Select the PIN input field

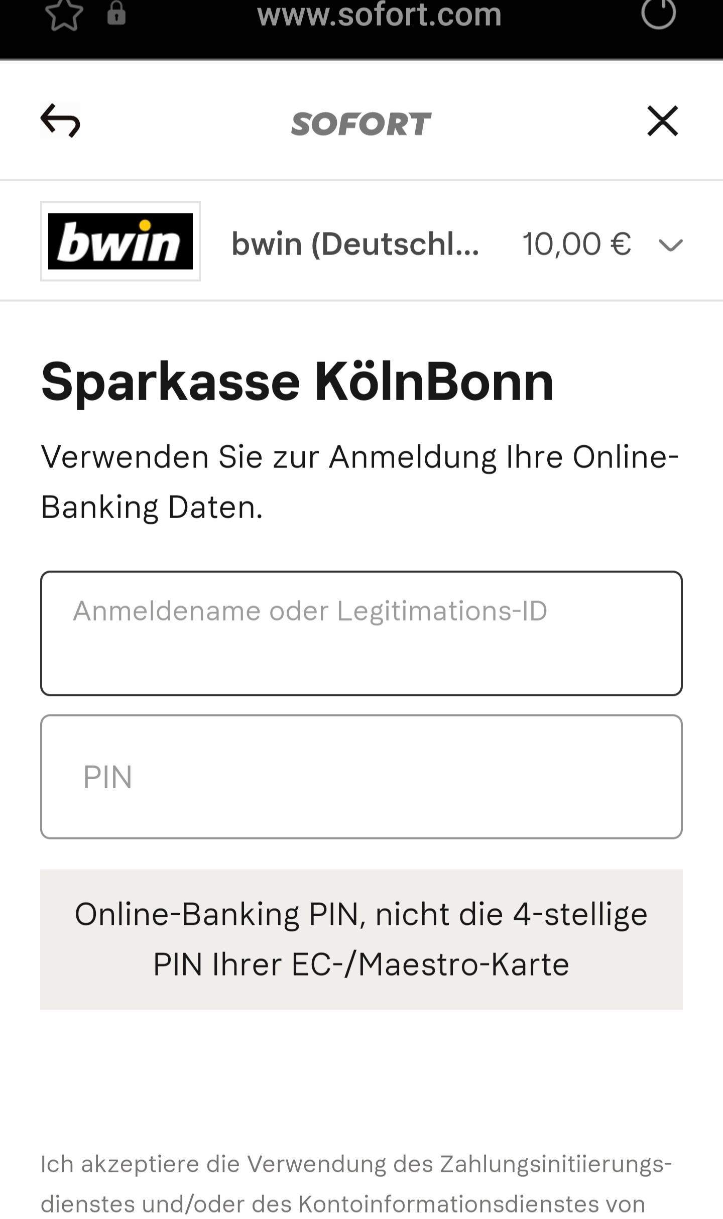pyautogui.click(x=361, y=777)
